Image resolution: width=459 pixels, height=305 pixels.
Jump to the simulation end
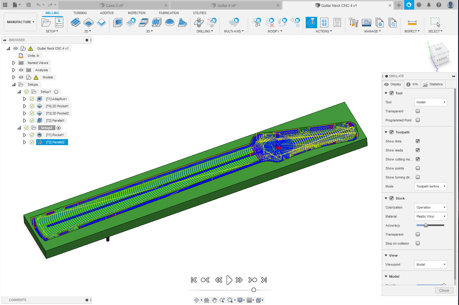pyautogui.click(x=264, y=280)
